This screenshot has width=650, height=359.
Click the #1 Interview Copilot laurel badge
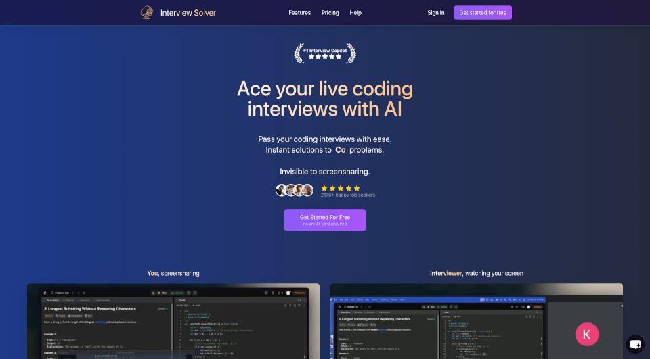coord(324,53)
